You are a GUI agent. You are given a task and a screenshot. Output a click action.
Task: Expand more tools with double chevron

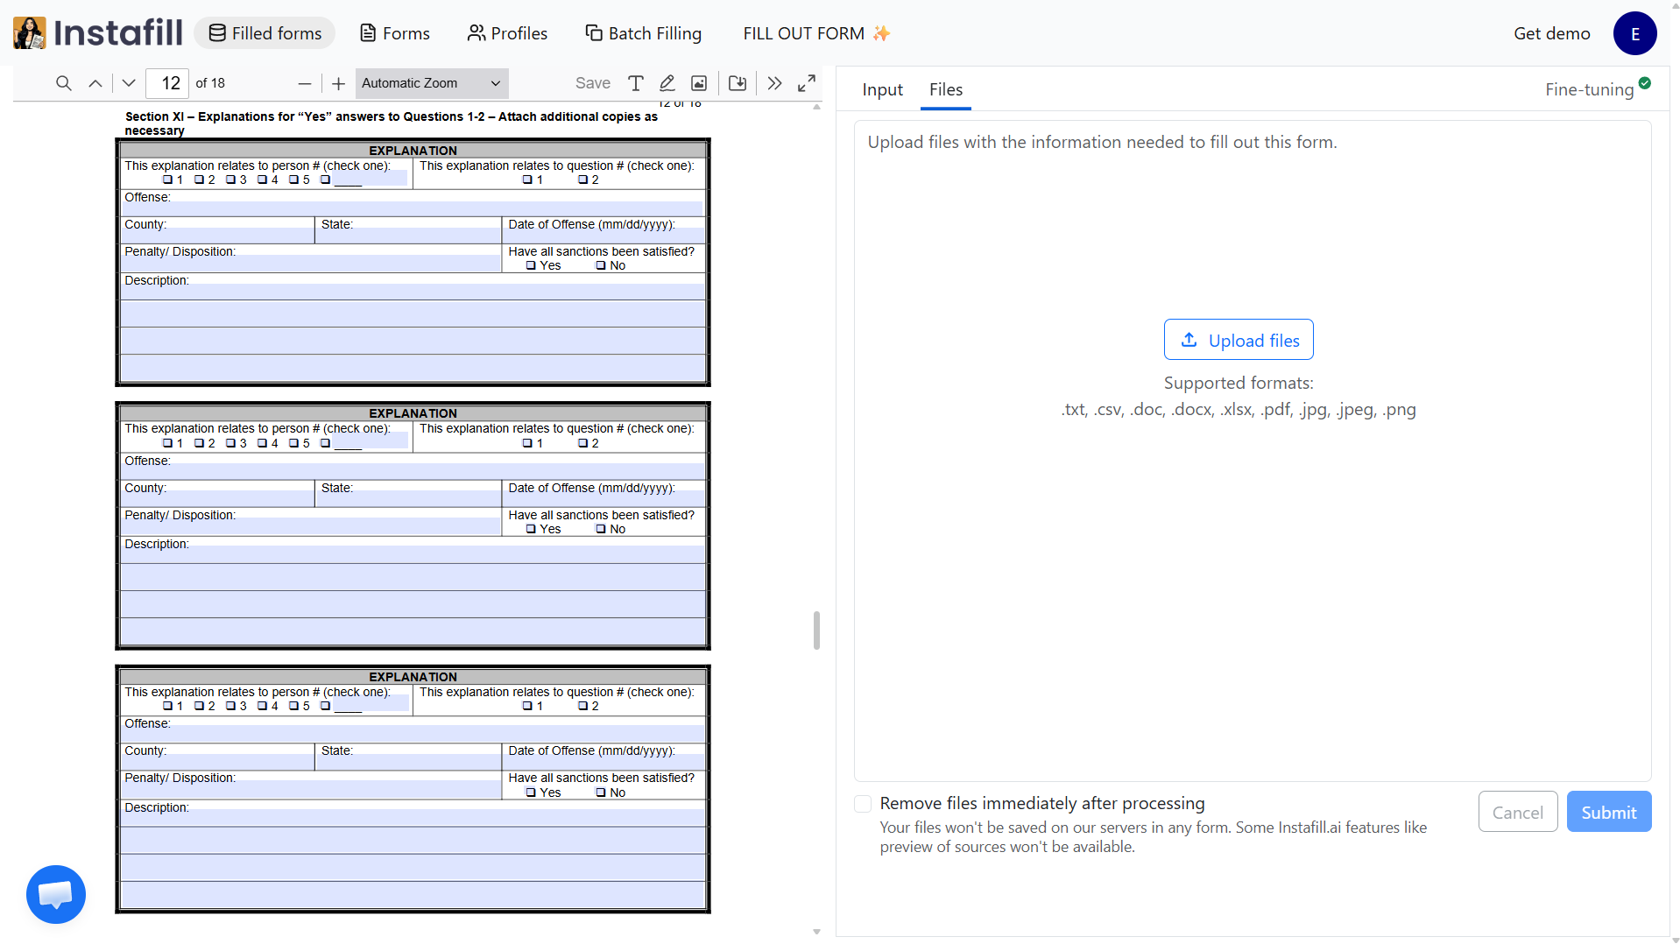(x=774, y=83)
